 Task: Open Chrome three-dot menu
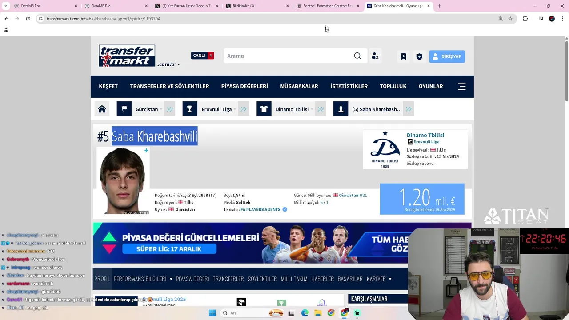[562, 19]
